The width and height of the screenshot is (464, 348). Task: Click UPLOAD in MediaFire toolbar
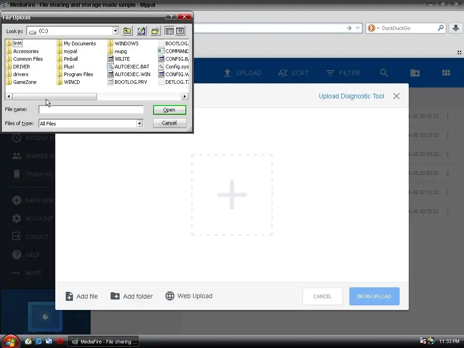point(243,73)
